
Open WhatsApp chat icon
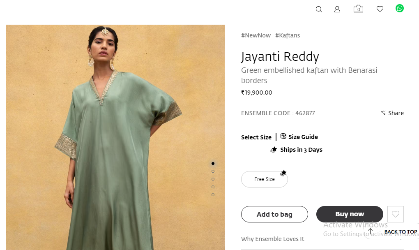coord(400,8)
